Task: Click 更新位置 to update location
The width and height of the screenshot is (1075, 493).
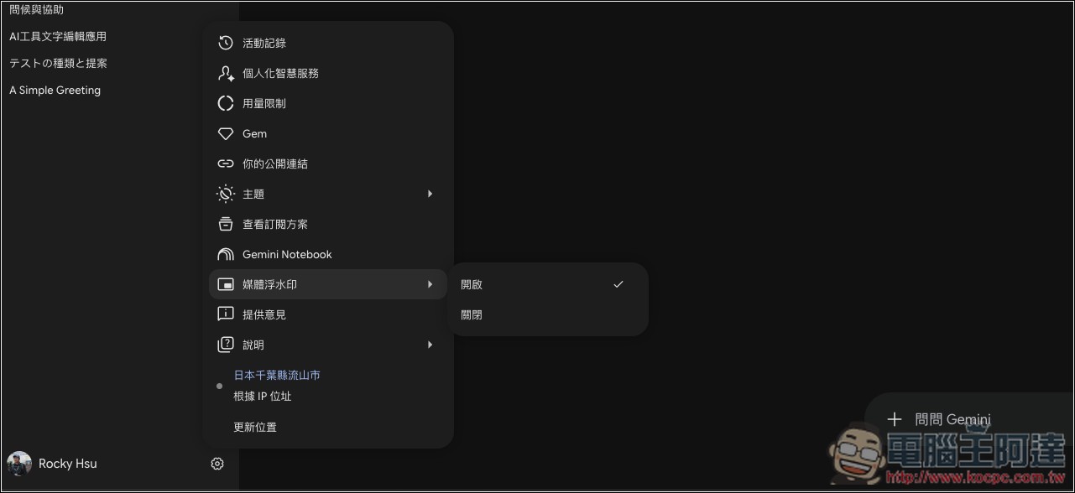Action: point(255,427)
